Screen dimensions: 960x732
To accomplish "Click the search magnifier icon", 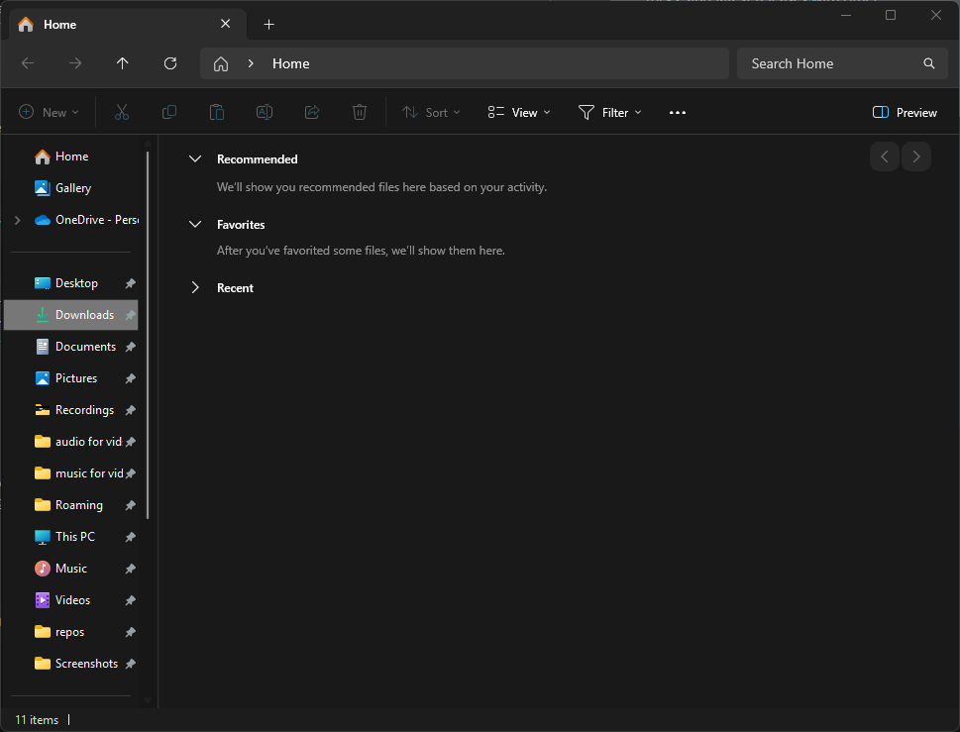I will (x=928, y=63).
